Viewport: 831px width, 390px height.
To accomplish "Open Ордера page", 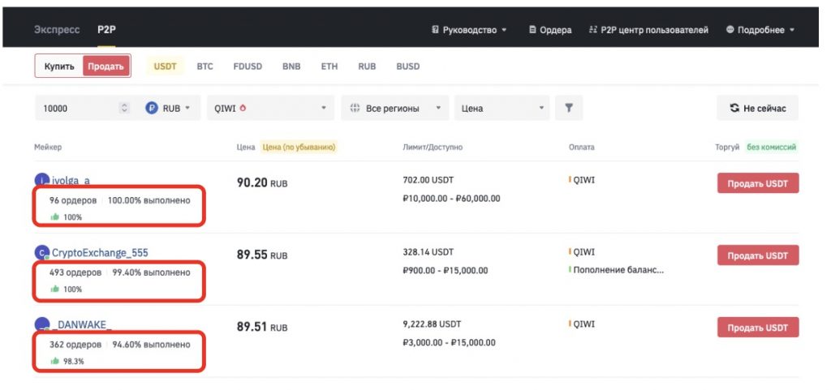I will 550,30.
